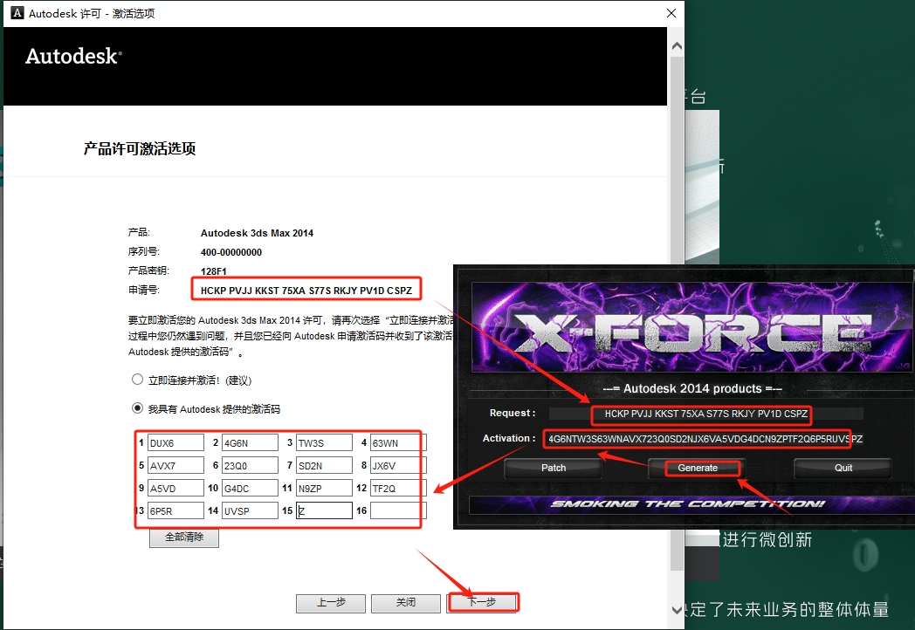Click activation code field 13 containing 6P5R
This screenshot has height=630, width=915.
tap(175, 511)
